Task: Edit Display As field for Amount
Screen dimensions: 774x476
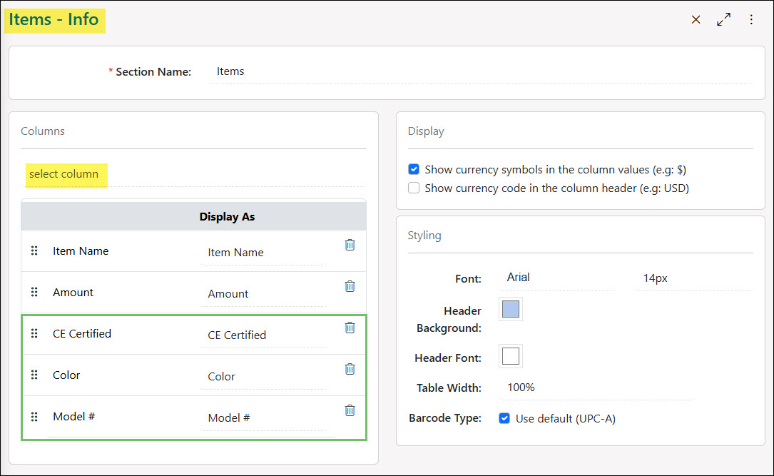Action: pyautogui.click(x=264, y=295)
